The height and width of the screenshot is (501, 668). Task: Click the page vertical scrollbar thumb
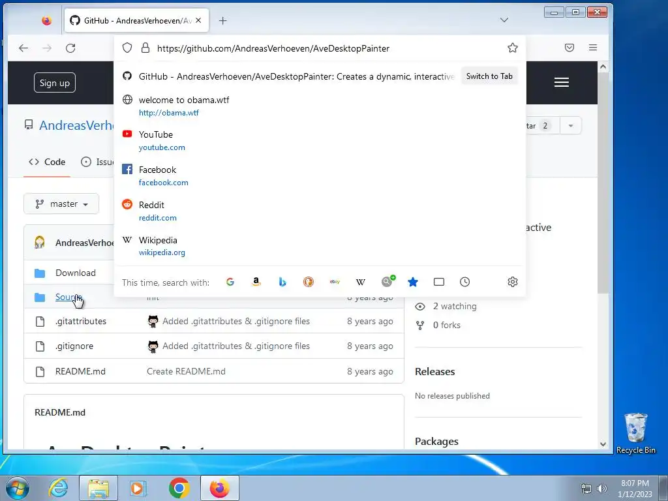(x=603, y=183)
